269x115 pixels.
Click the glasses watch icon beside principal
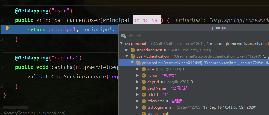[128, 44]
